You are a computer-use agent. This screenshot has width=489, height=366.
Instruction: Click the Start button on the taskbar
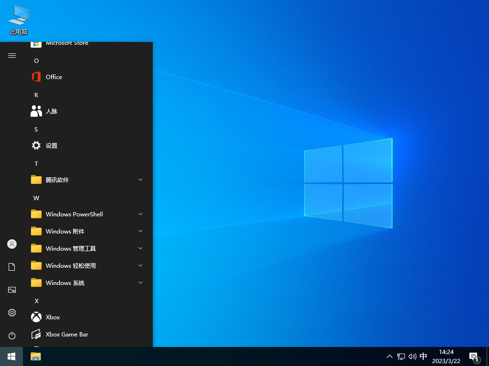(x=11, y=356)
